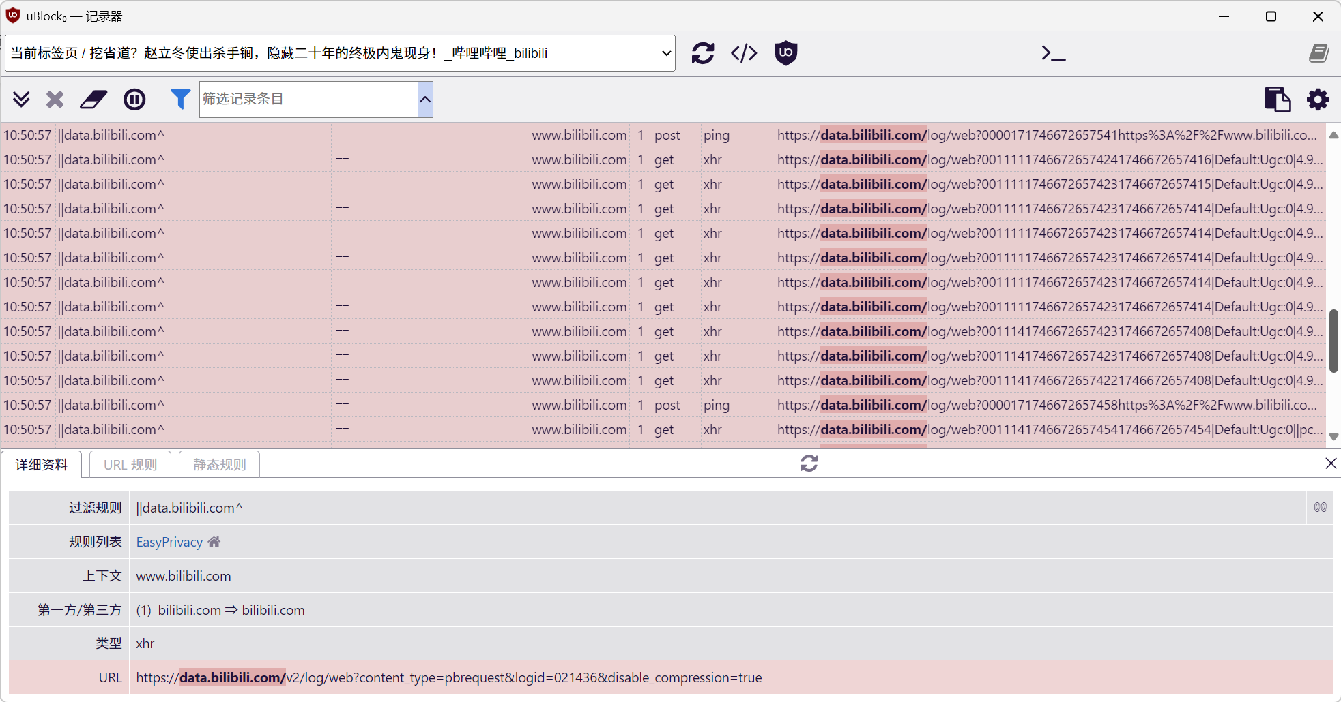Select post ping row with 657458https URL
The width and height of the screenshot is (1341, 702).
click(x=663, y=405)
